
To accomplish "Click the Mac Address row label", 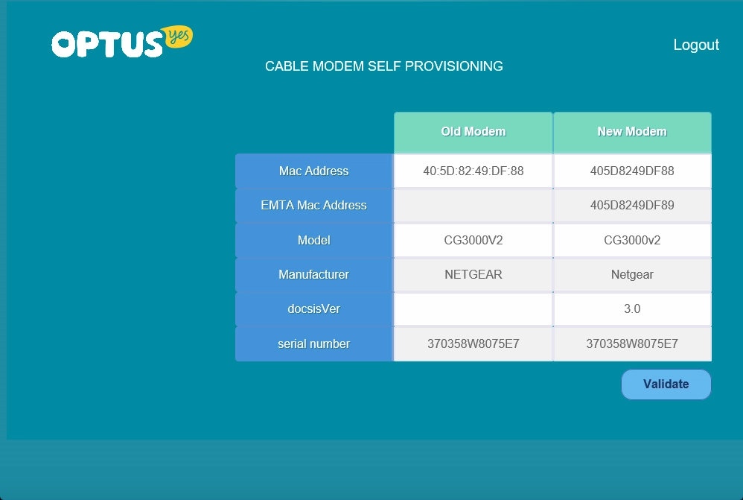I will click(313, 171).
